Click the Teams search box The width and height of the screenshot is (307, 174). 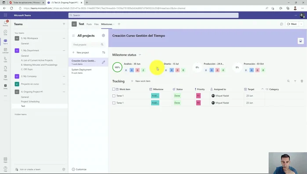click(x=154, y=15)
